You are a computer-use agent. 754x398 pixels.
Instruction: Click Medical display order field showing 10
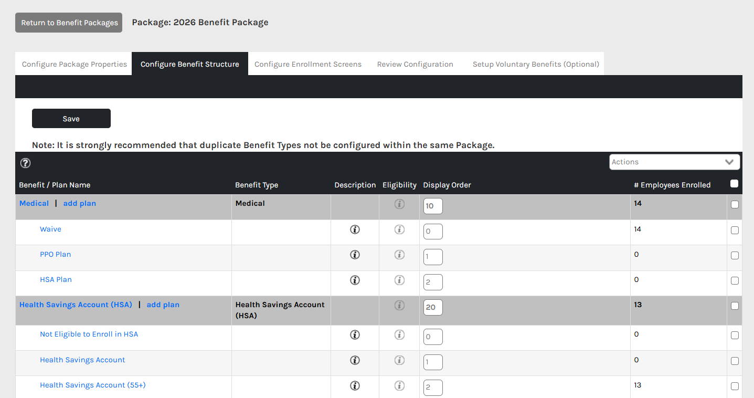433,206
